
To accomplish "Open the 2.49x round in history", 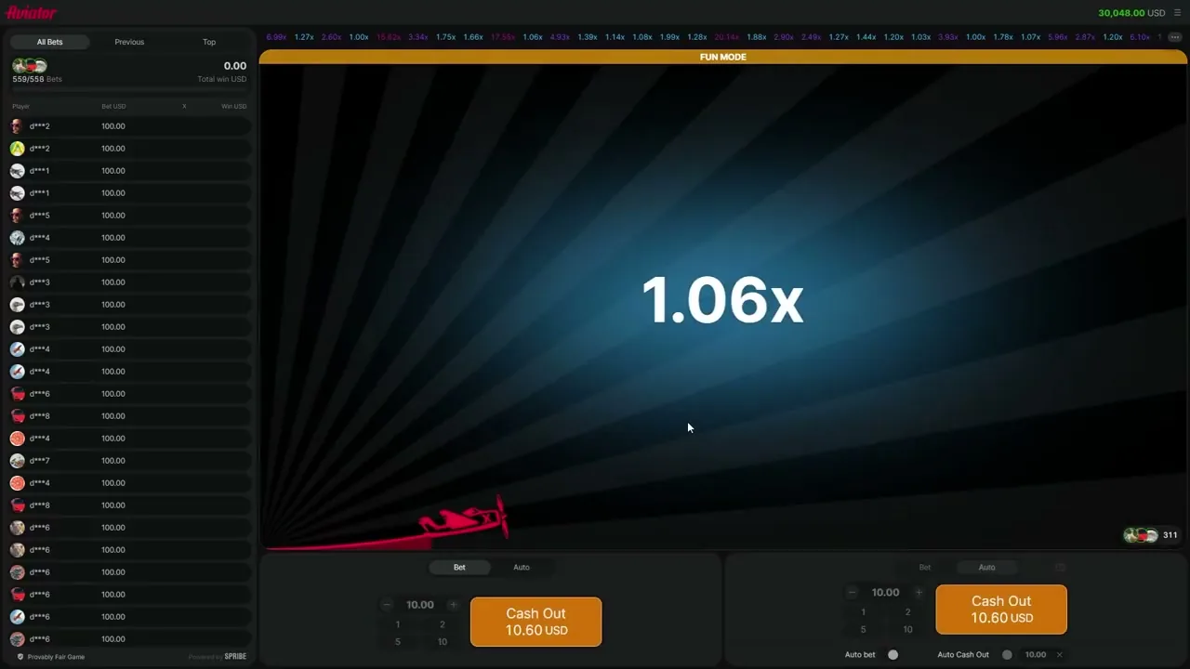I will (x=812, y=37).
